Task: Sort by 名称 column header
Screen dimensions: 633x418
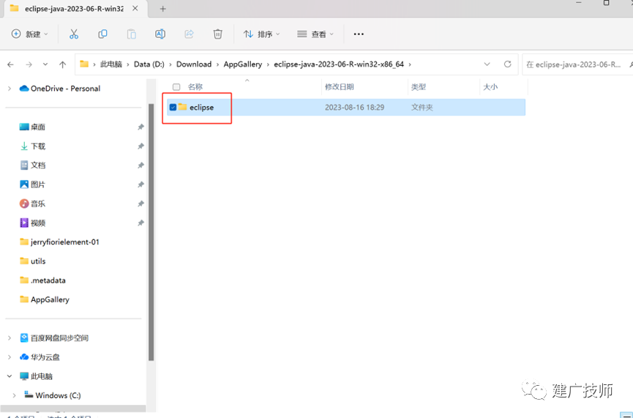Action: [x=195, y=87]
